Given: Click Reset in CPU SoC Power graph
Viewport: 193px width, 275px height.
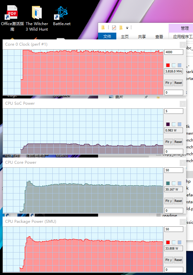Looking at the screenshot, I should pos(178,142).
